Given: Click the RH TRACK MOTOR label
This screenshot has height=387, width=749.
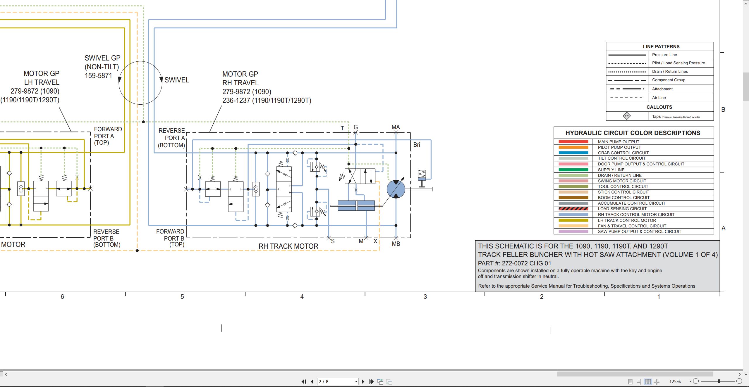Looking at the screenshot, I should (288, 246).
